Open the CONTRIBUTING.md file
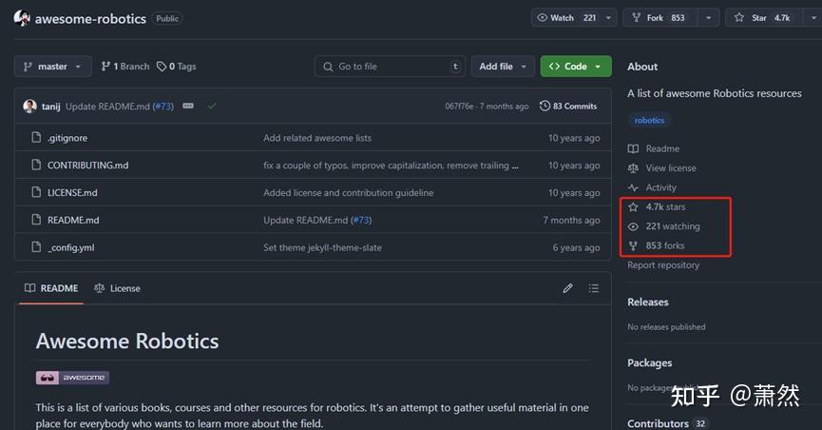 coord(87,166)
